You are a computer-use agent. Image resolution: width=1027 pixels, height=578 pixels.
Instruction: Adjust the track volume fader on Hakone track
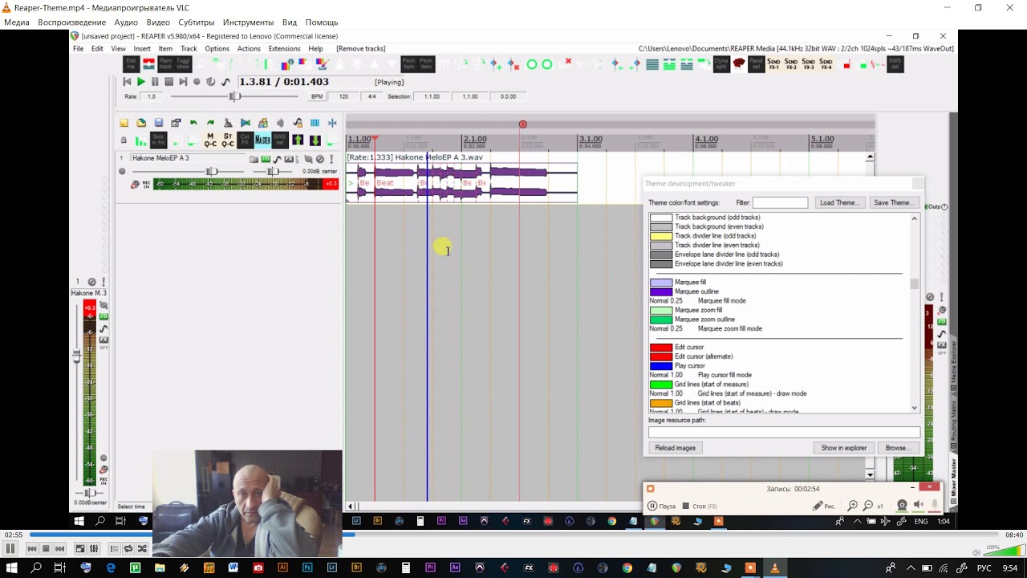point(212,172)
